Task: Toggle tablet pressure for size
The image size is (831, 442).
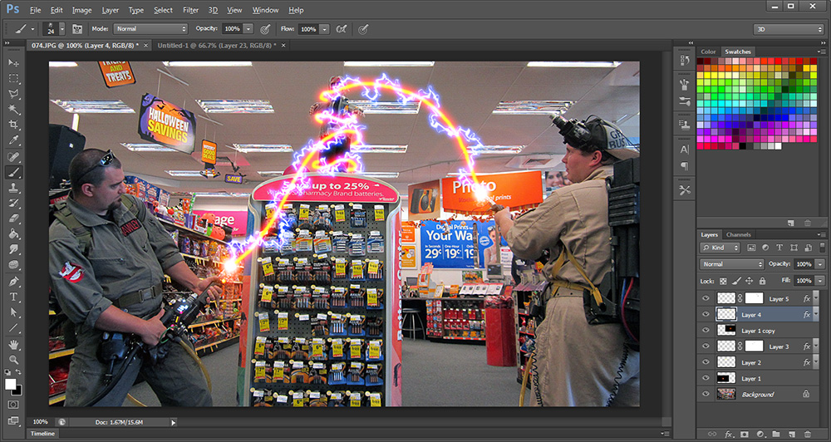Action: (x=363, y=28)
